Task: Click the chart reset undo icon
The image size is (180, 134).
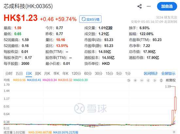Action: [129, 81]
